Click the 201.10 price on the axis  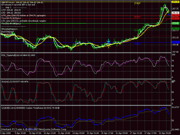click(x=175, y=37)
